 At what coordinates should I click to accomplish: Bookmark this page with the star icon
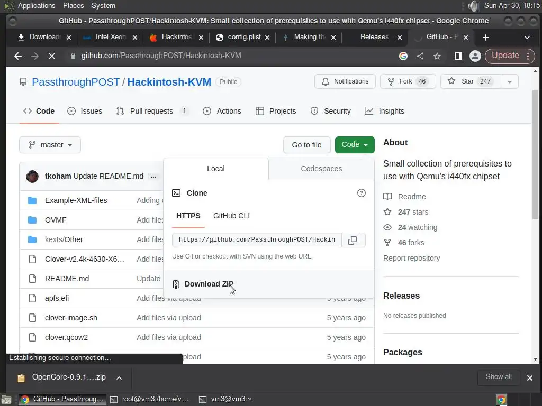437,56
